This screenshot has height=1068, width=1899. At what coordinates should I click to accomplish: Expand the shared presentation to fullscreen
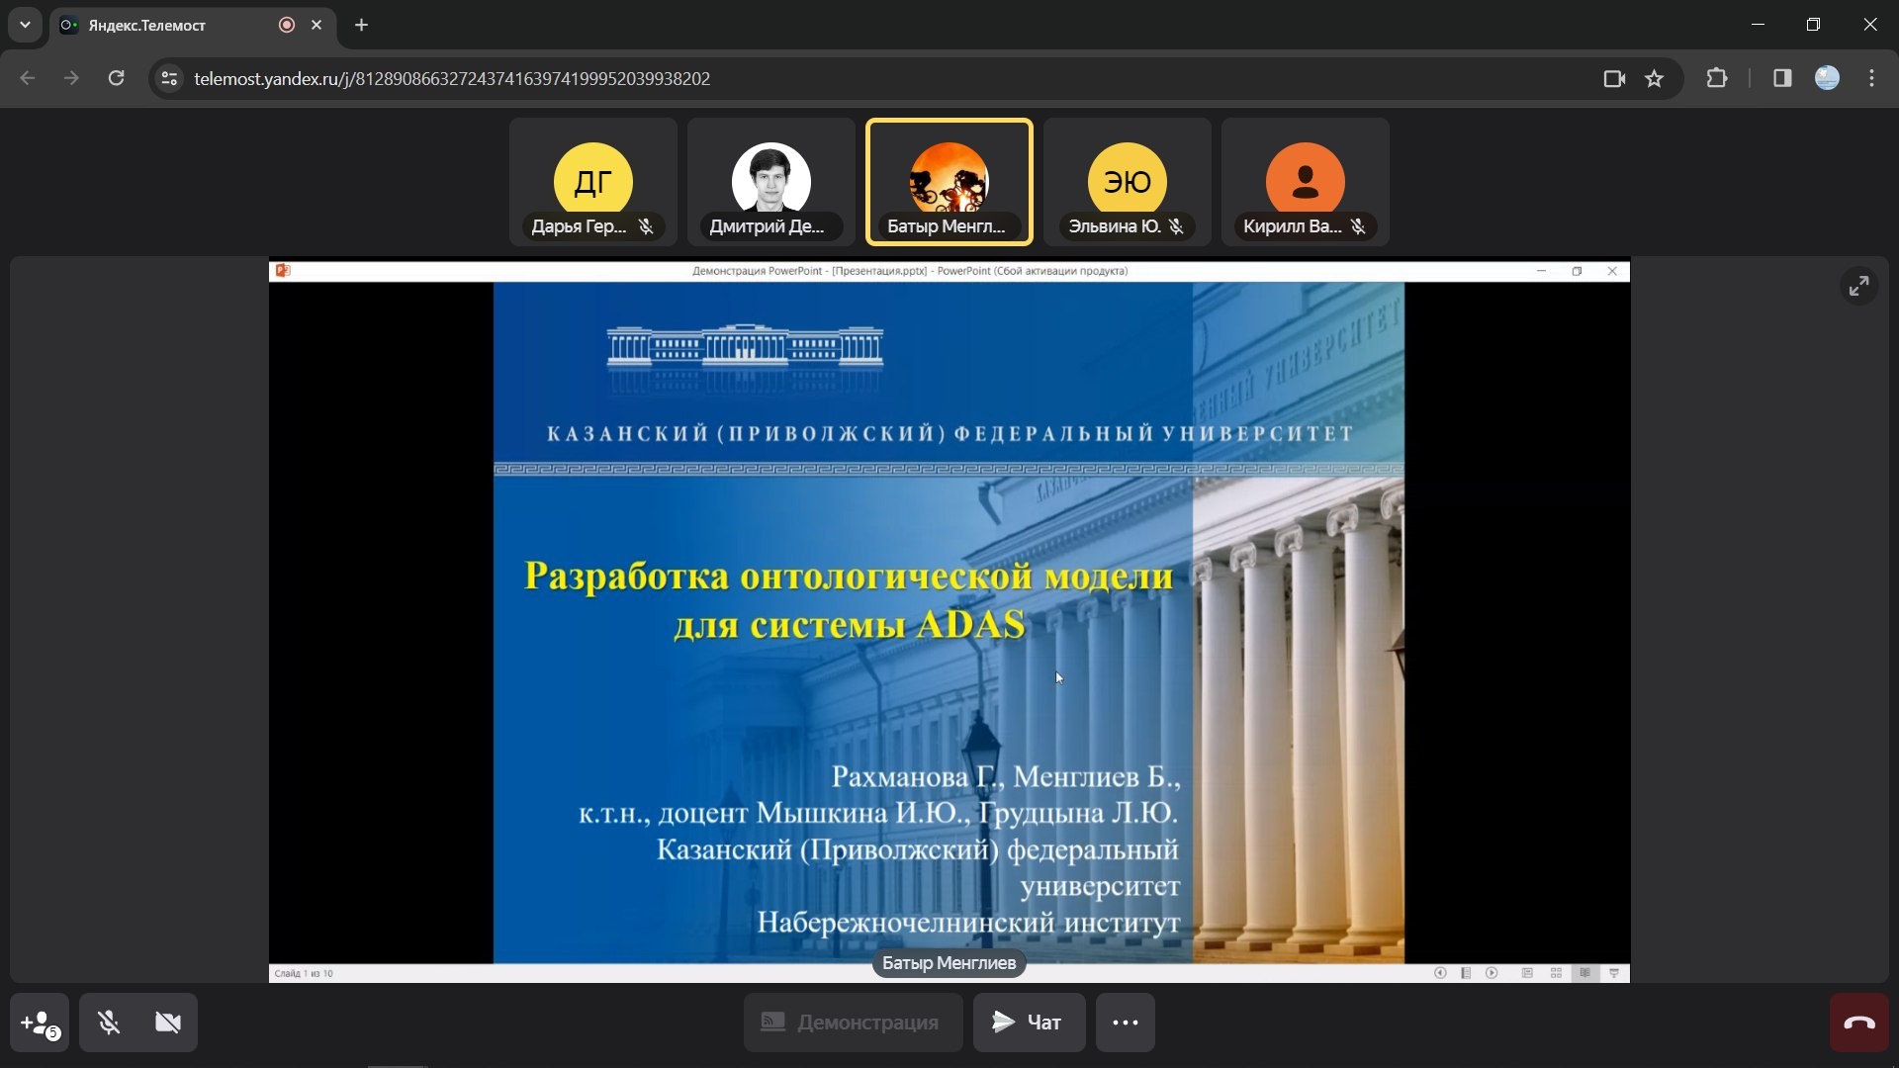(1858, 286)
